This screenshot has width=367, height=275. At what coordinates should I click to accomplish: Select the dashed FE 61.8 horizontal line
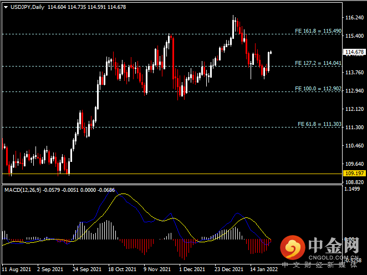(x=172, y=128)
